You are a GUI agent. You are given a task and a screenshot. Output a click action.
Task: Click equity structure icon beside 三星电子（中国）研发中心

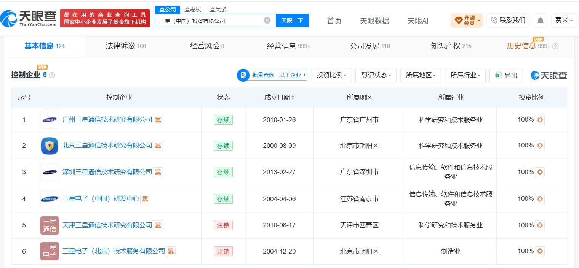(145, 199)
